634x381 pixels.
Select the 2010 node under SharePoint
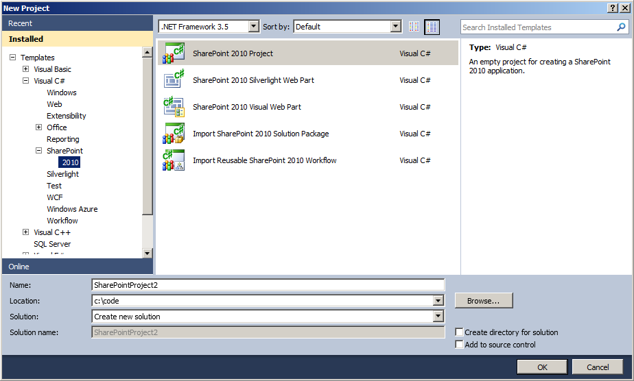[70, 162]
